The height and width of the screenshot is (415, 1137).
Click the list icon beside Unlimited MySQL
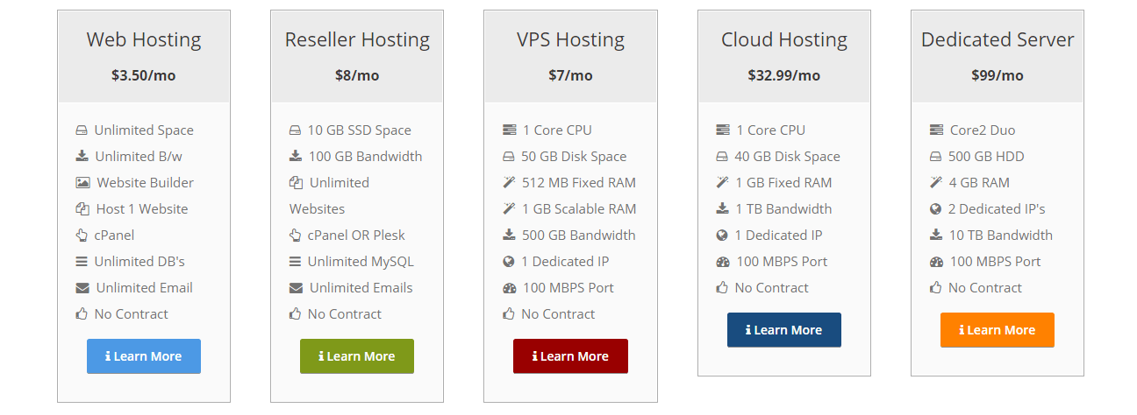(x=295, y=262)
